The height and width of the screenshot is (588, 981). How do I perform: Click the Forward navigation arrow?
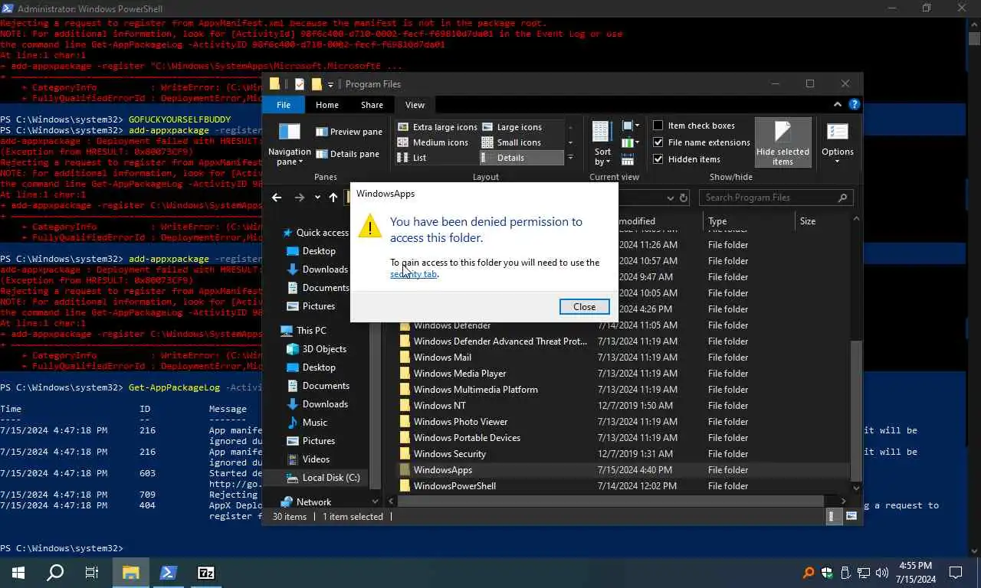coord(300,198)
